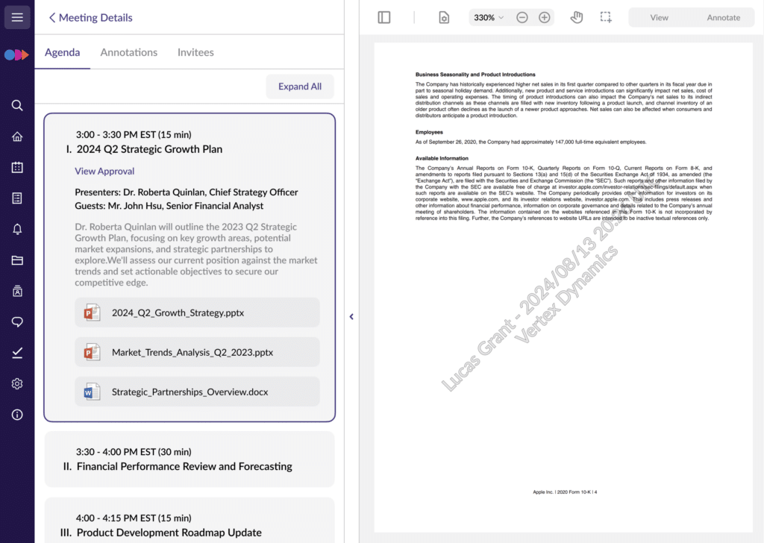The width and height of the screenshot is (764, 543).
Task: Switch to View mode
Action: (659, 17)
